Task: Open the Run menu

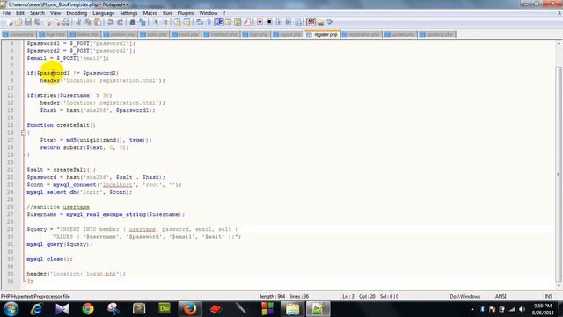Action: [167, 13]
